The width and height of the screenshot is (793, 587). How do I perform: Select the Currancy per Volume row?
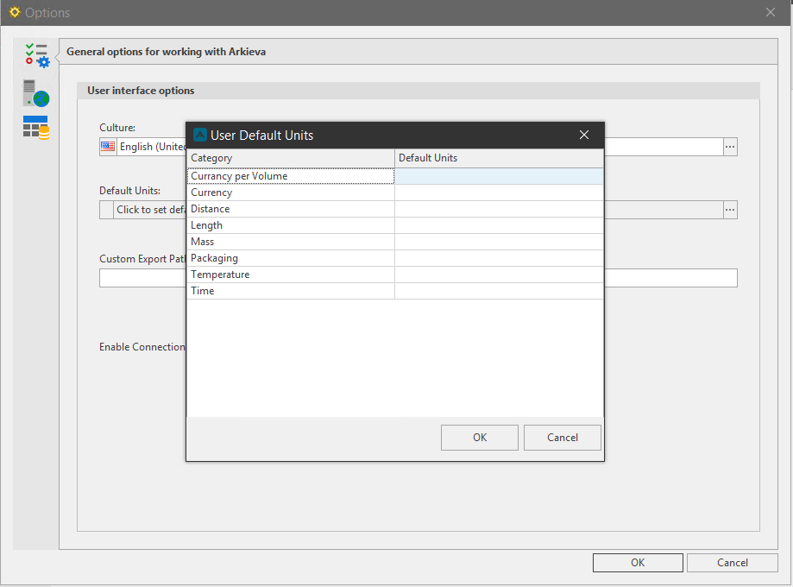pos(291,176)
